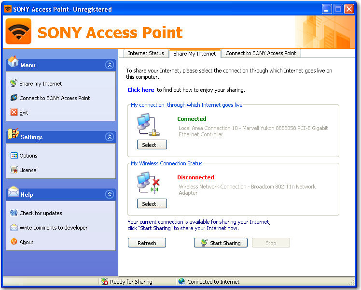Screen dimensions: 361x290
Task: Click the red Exit X icon
Action: point(14,112)
